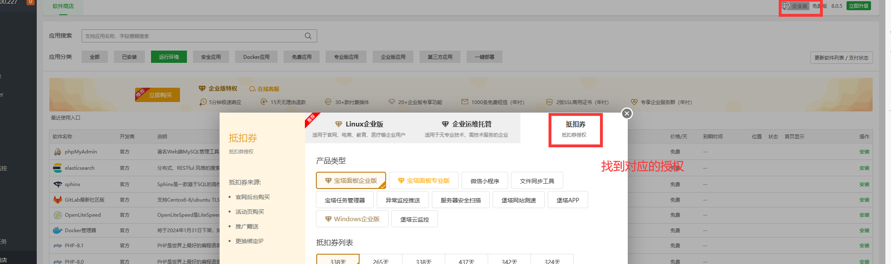Select product type 堡塔网站测速

[x=519, y=200]
